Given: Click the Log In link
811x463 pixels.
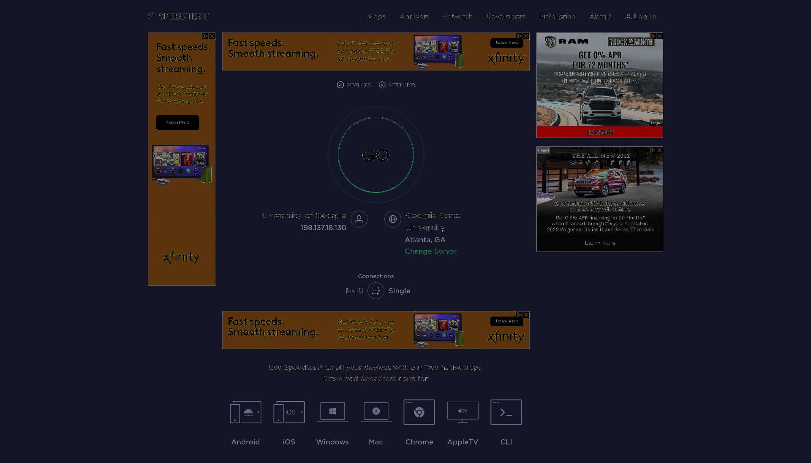Looking at the screenshot, I should tap(641, 16).
